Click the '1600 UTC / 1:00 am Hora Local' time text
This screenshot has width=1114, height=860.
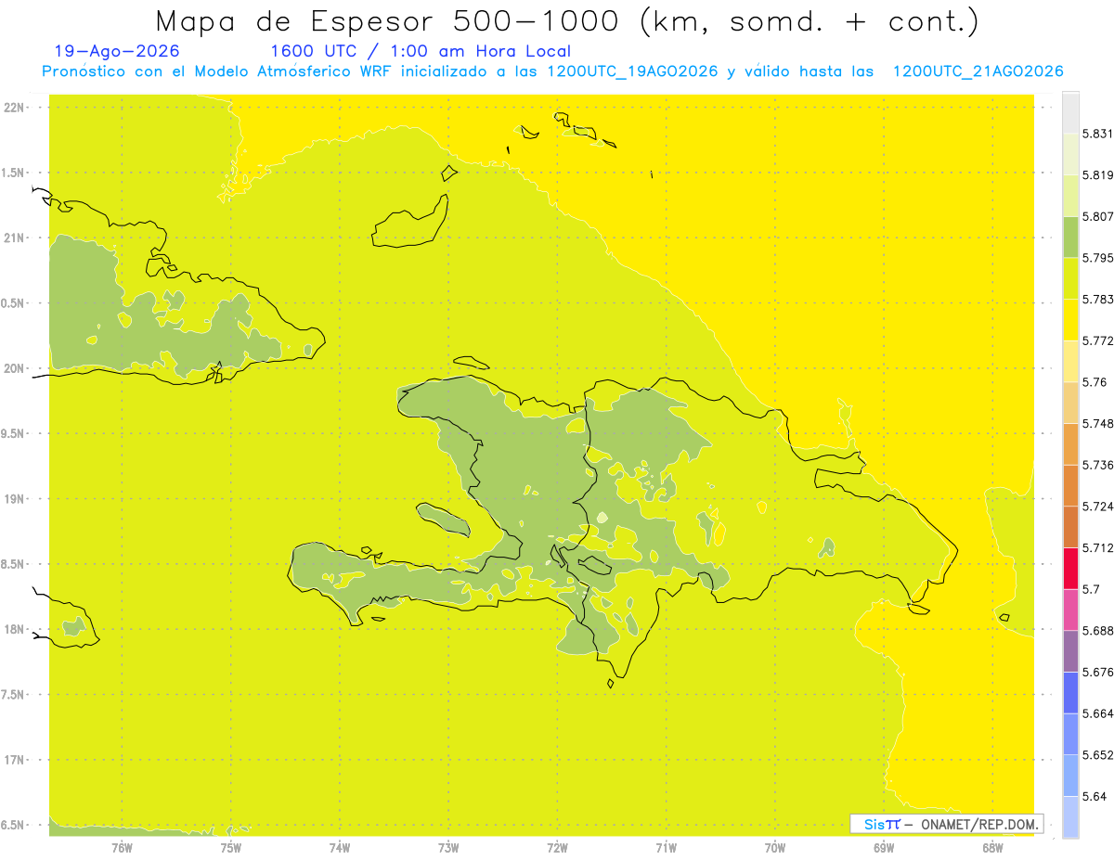420,51
